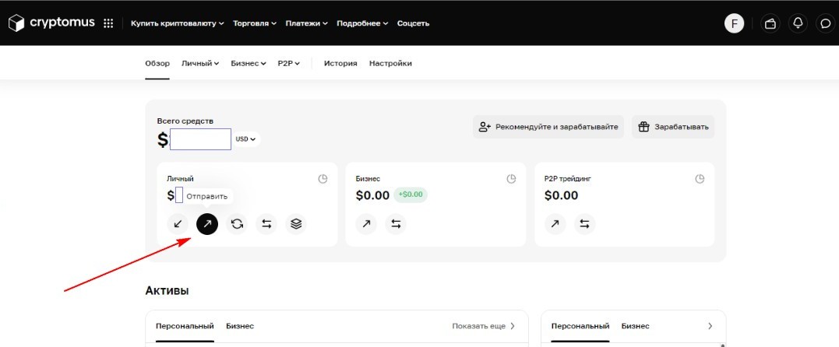Screen dimensions: 839x347
Task: Open the wallet icon in the top bar
Action: pos(770,23)
